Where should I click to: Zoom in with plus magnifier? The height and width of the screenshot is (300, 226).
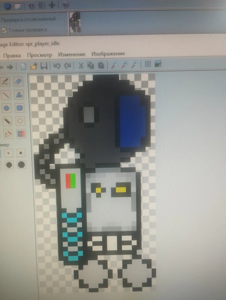135,64
